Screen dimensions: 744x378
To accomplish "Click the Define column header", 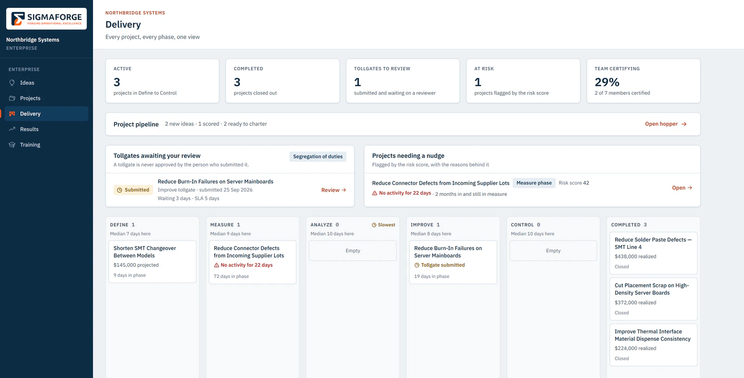I will coord(122,225).
